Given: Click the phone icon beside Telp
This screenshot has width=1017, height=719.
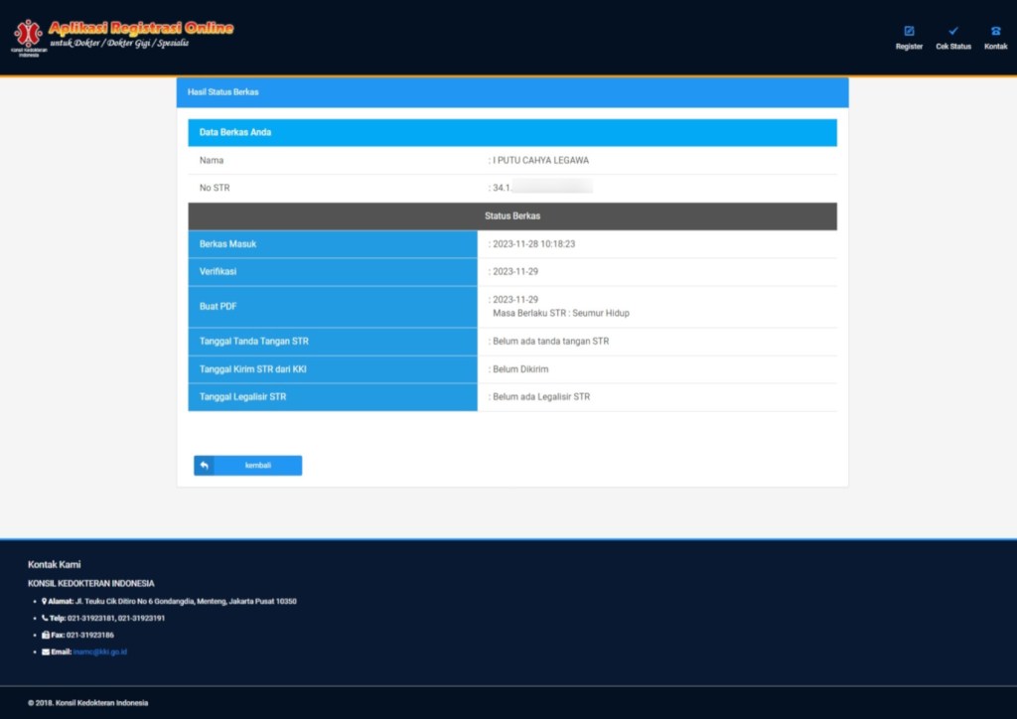Looking at the screenshot, I should click(x=44, y=618).
